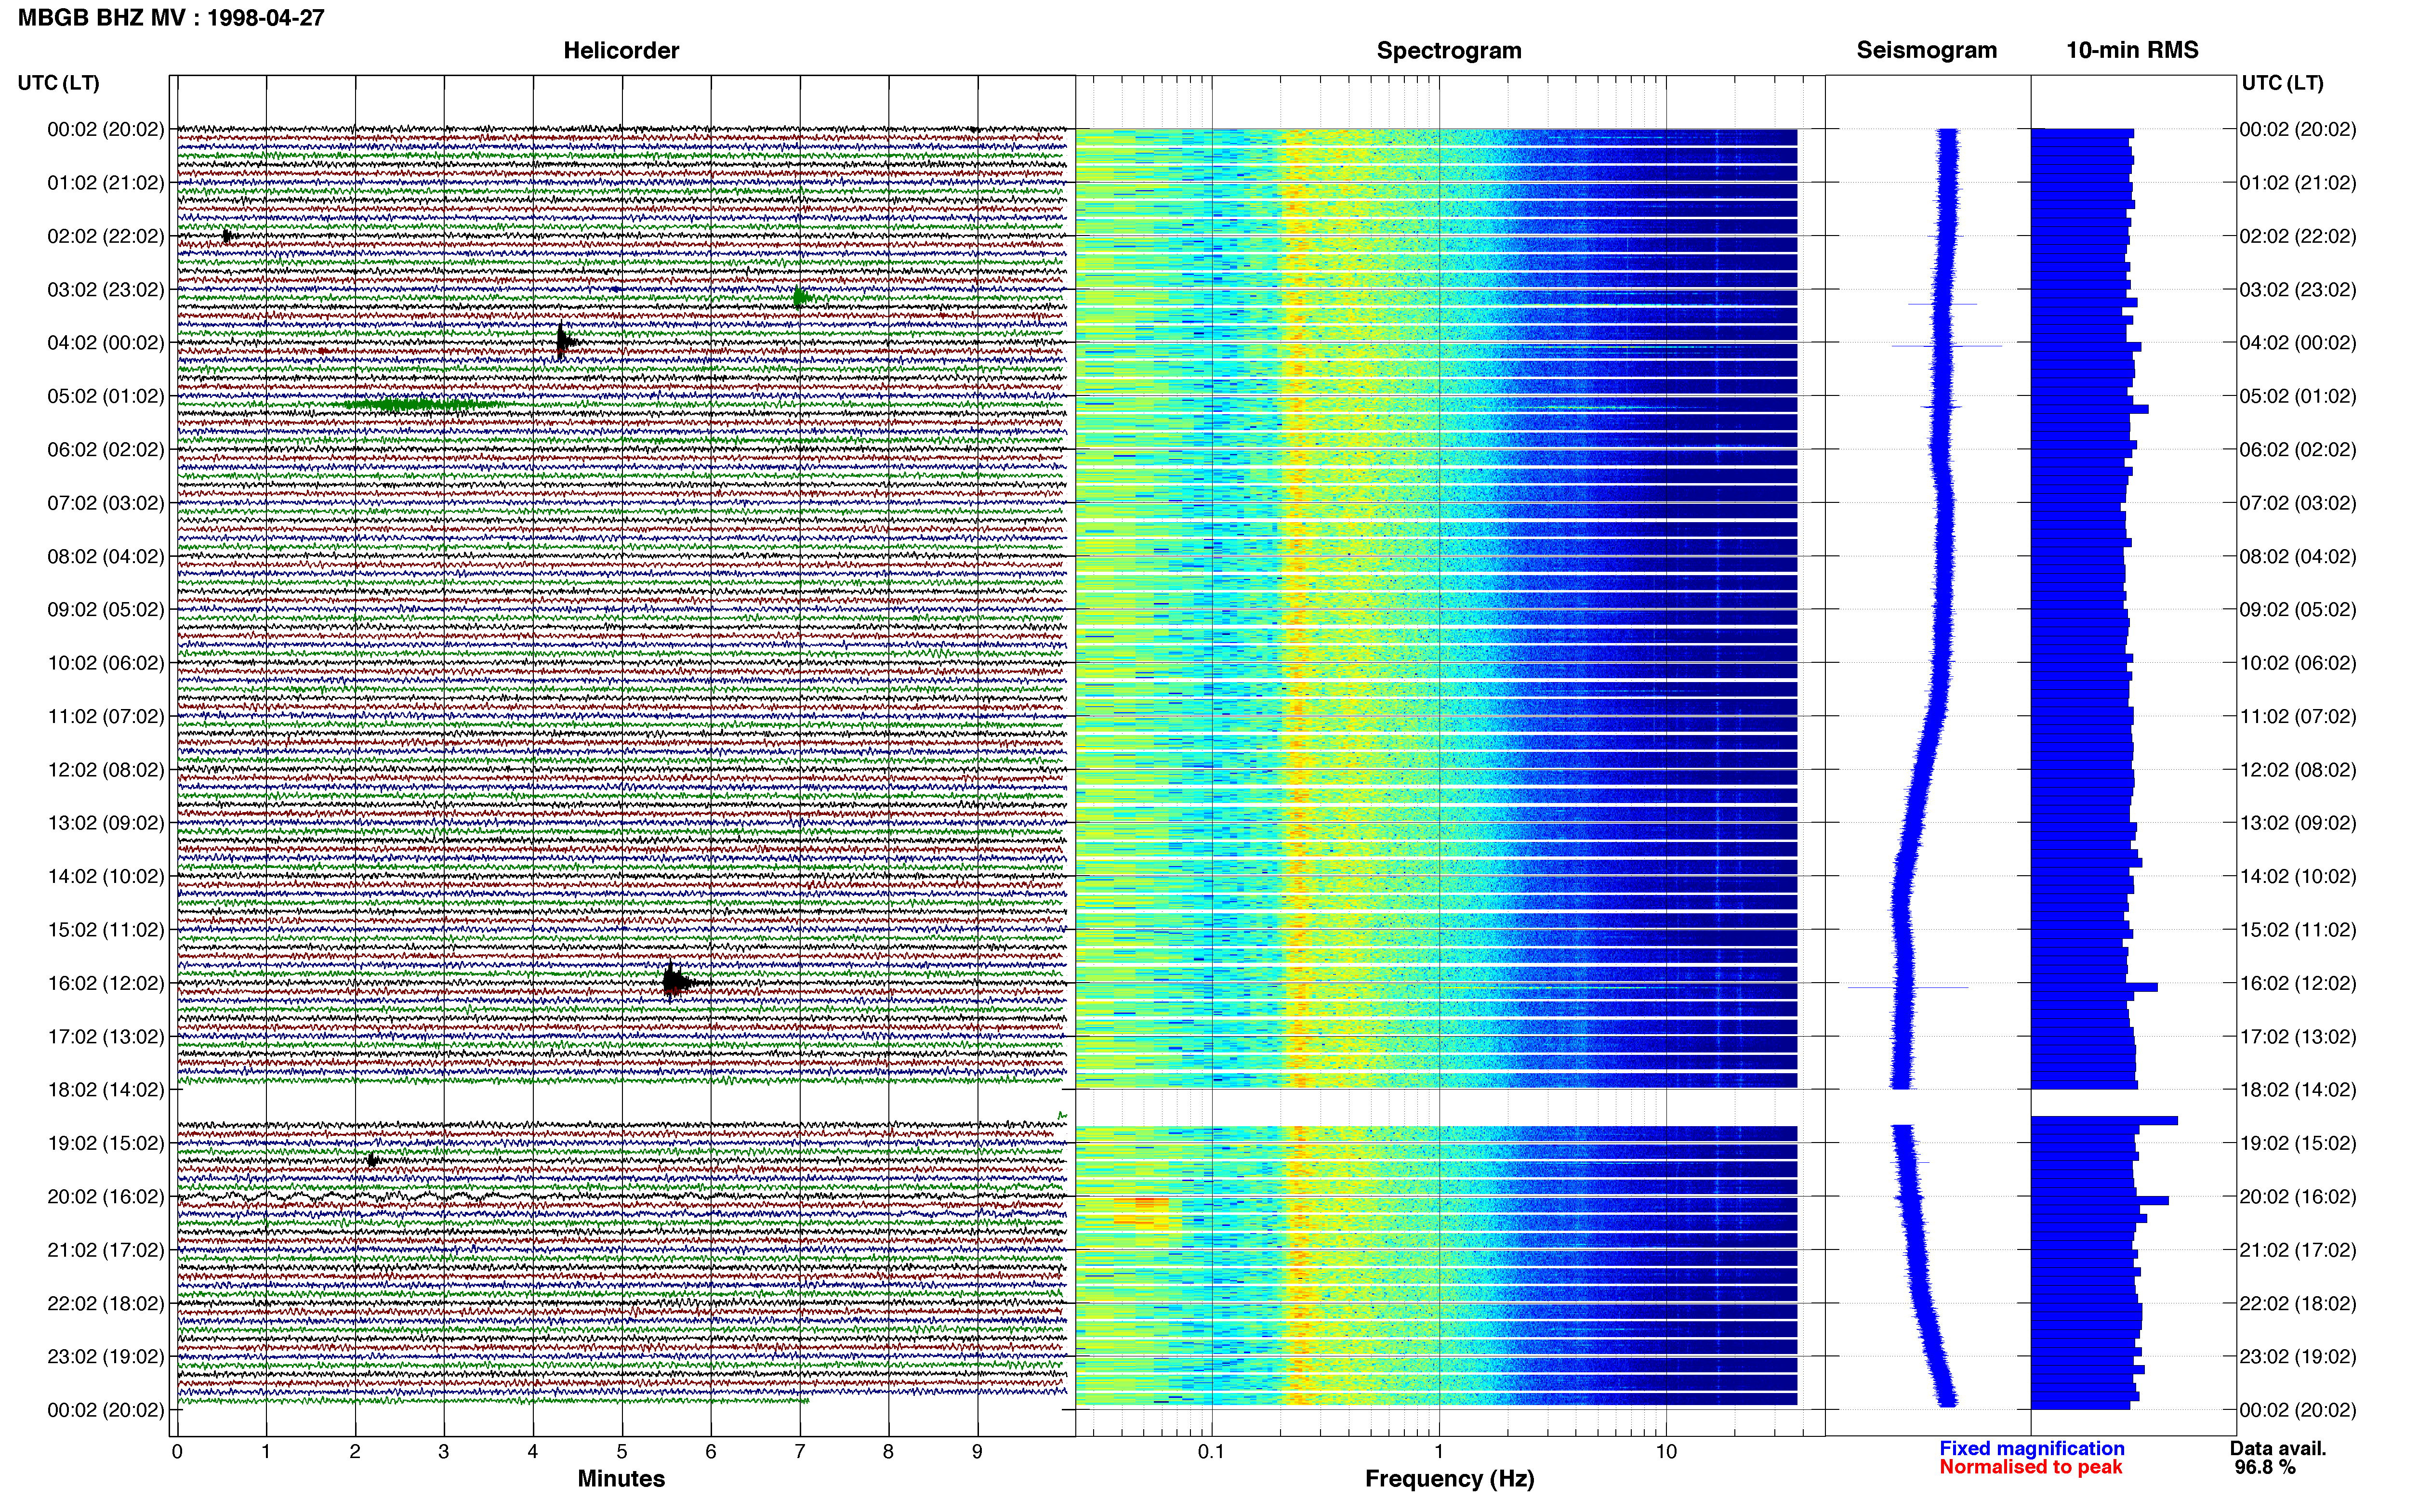Click the Minutes axis label

coord(621,1478)
